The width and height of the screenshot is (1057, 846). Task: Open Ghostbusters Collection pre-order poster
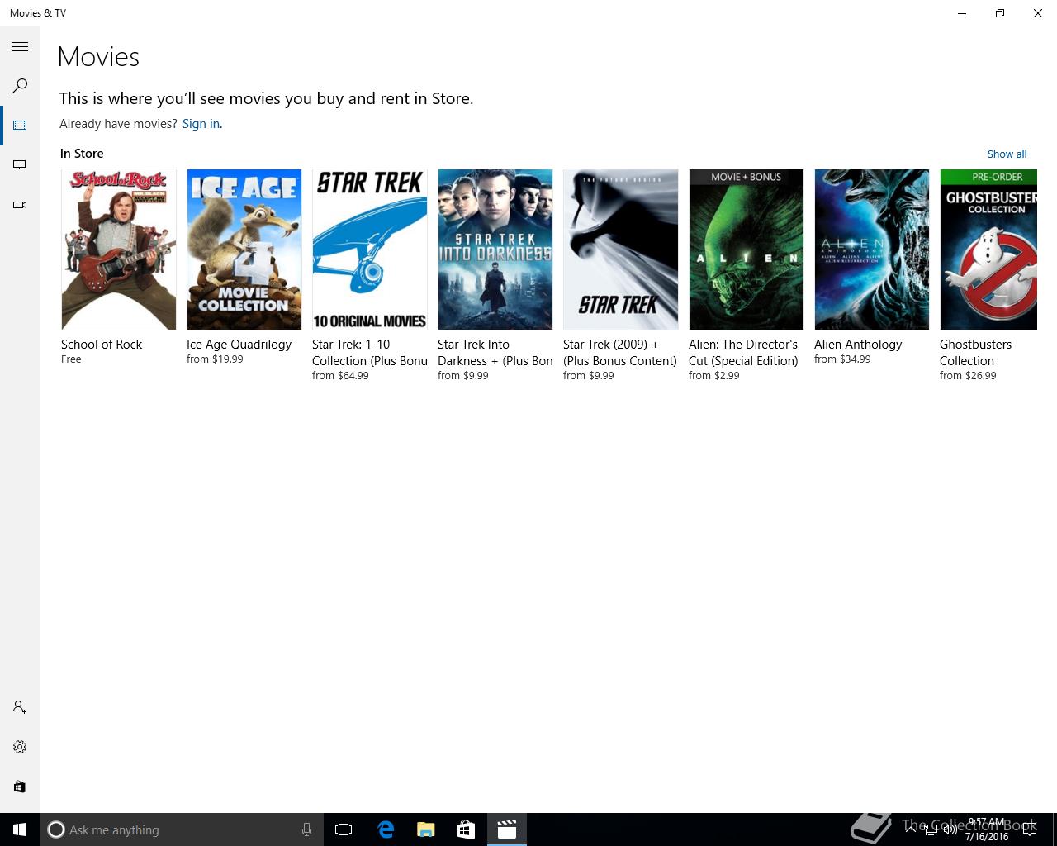[988, 250]
